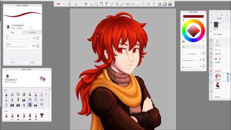Click the brush Opacity slider handle
Viewport: 231px width, 130px height.
point(27,47)
